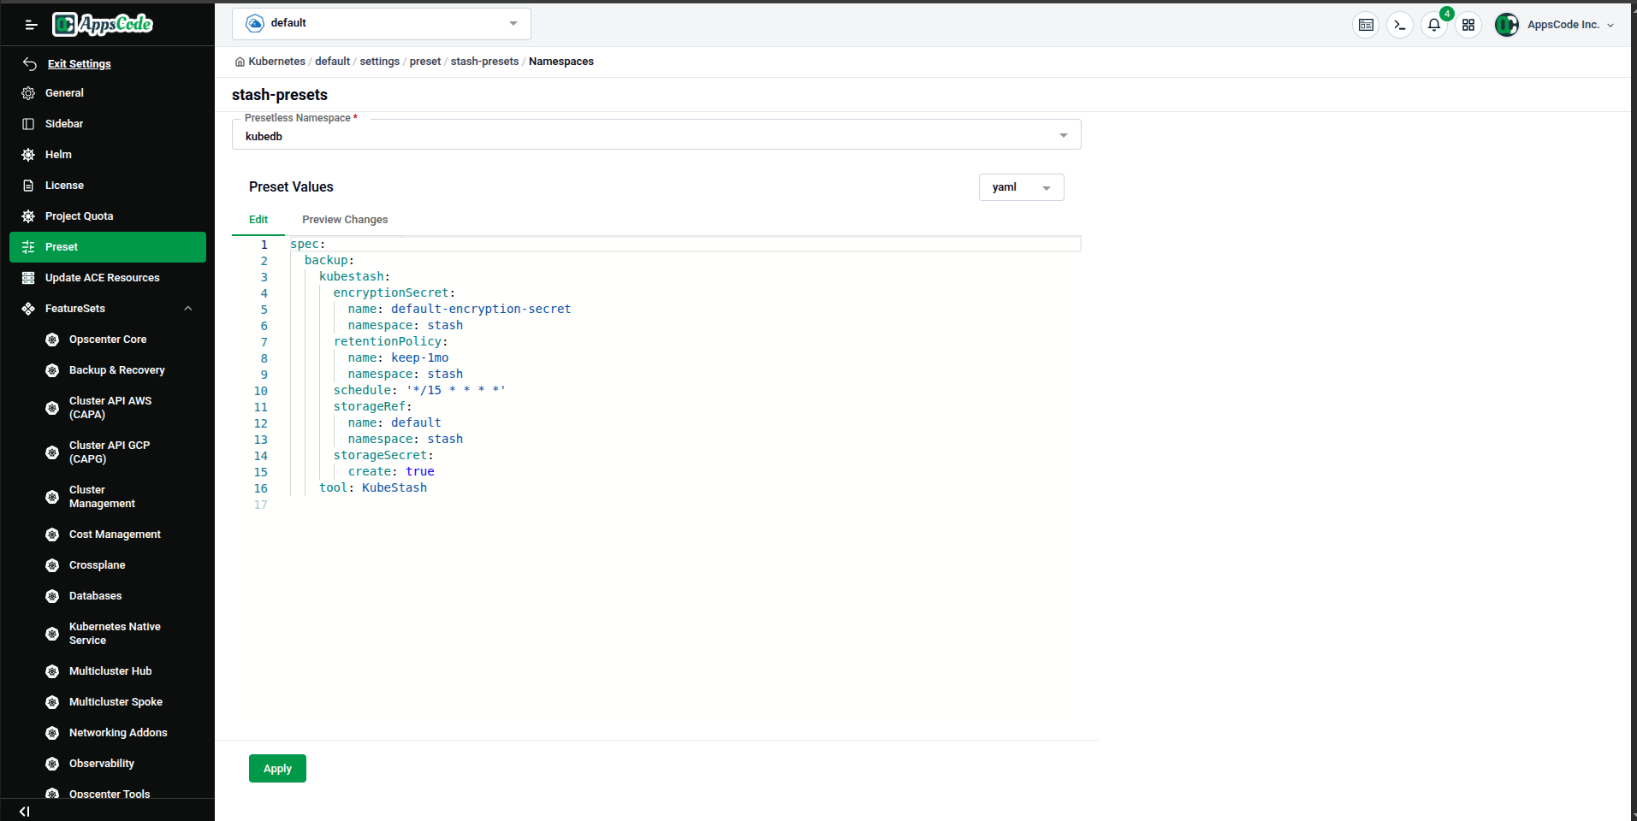
Task: Enable the Observability feature set
Action: [x=52, y=763]
